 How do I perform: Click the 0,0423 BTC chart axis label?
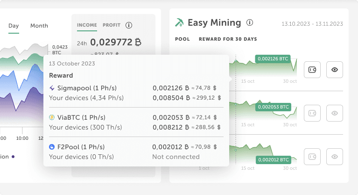[x=60, y=50]
